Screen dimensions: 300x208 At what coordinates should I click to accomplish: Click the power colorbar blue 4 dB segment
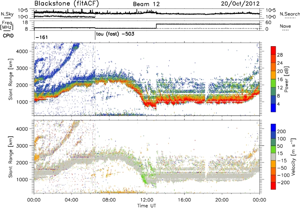[273, 108]
